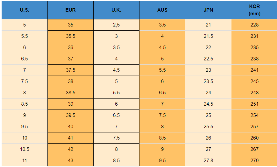
Task: Click the U.S. column header
Action: click(x=25, y=10)
